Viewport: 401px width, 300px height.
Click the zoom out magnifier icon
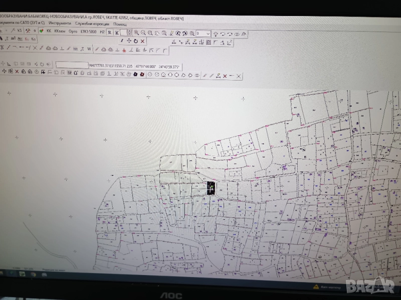143,32
